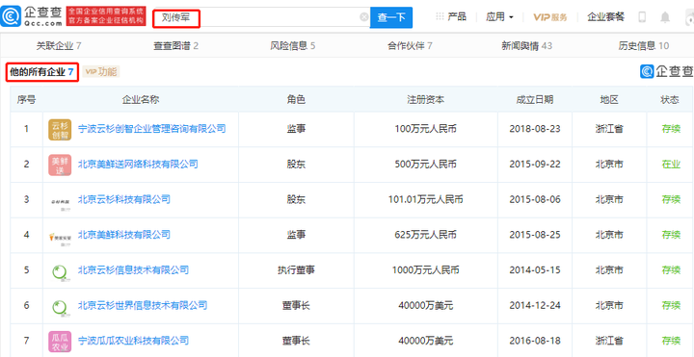Screen dimensions: 694x357
Task: Click the 角色 column header
Action: [x=296, y=99]
